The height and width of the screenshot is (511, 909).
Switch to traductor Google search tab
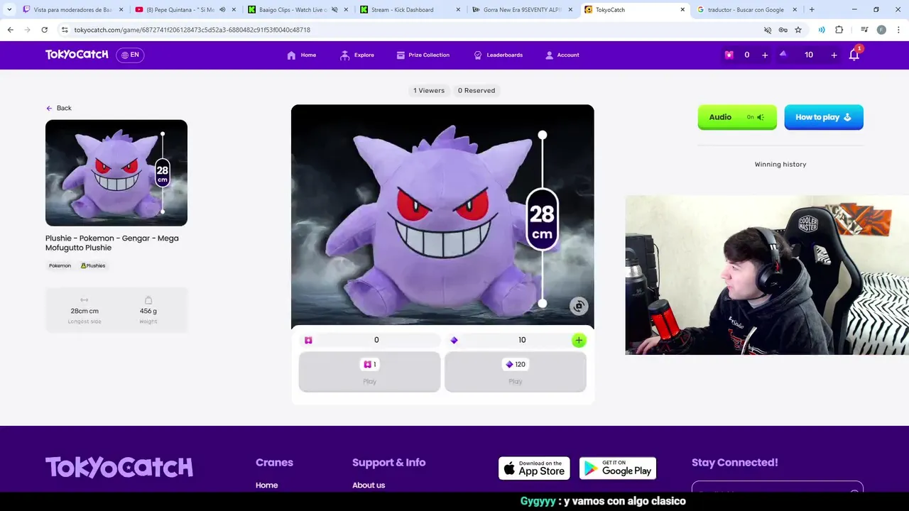pyautogui.click(x=746, y=10)
